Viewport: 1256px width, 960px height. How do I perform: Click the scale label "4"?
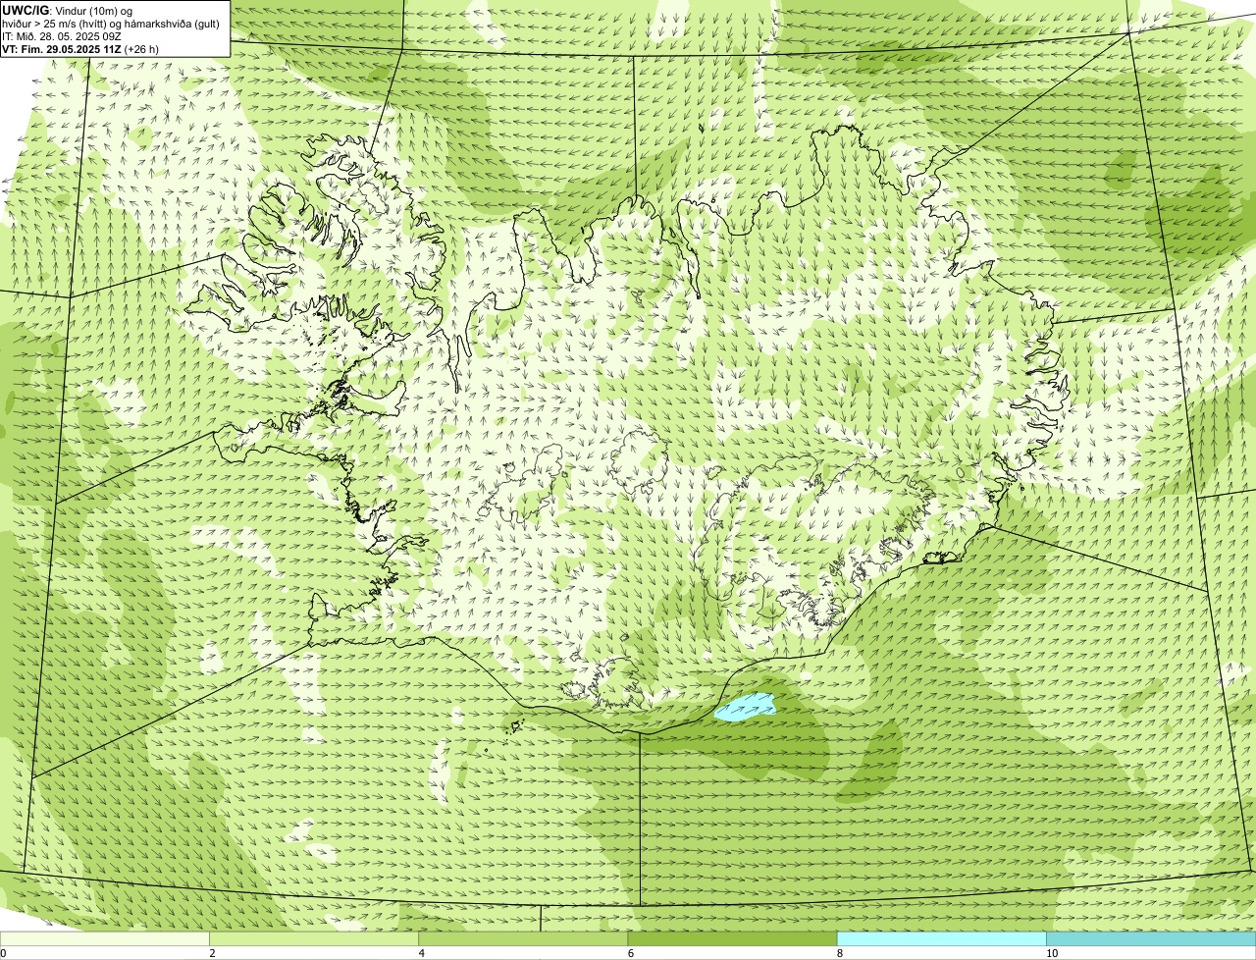(x=422, y=953)
